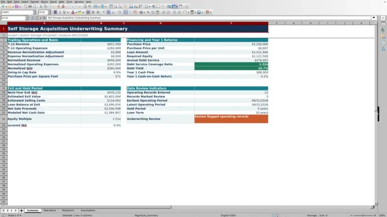The height and width of the screenshot is (217, 387).
Task: Click the Cut scissors icon
Action: point(41,7)
